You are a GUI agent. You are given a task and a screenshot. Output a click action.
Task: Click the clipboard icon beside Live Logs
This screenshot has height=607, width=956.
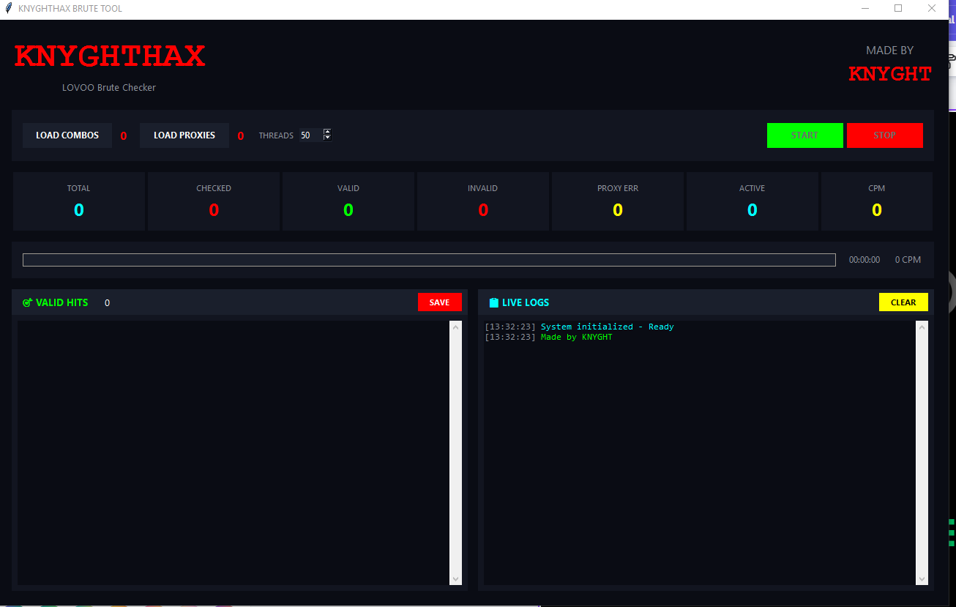[493, 302]
